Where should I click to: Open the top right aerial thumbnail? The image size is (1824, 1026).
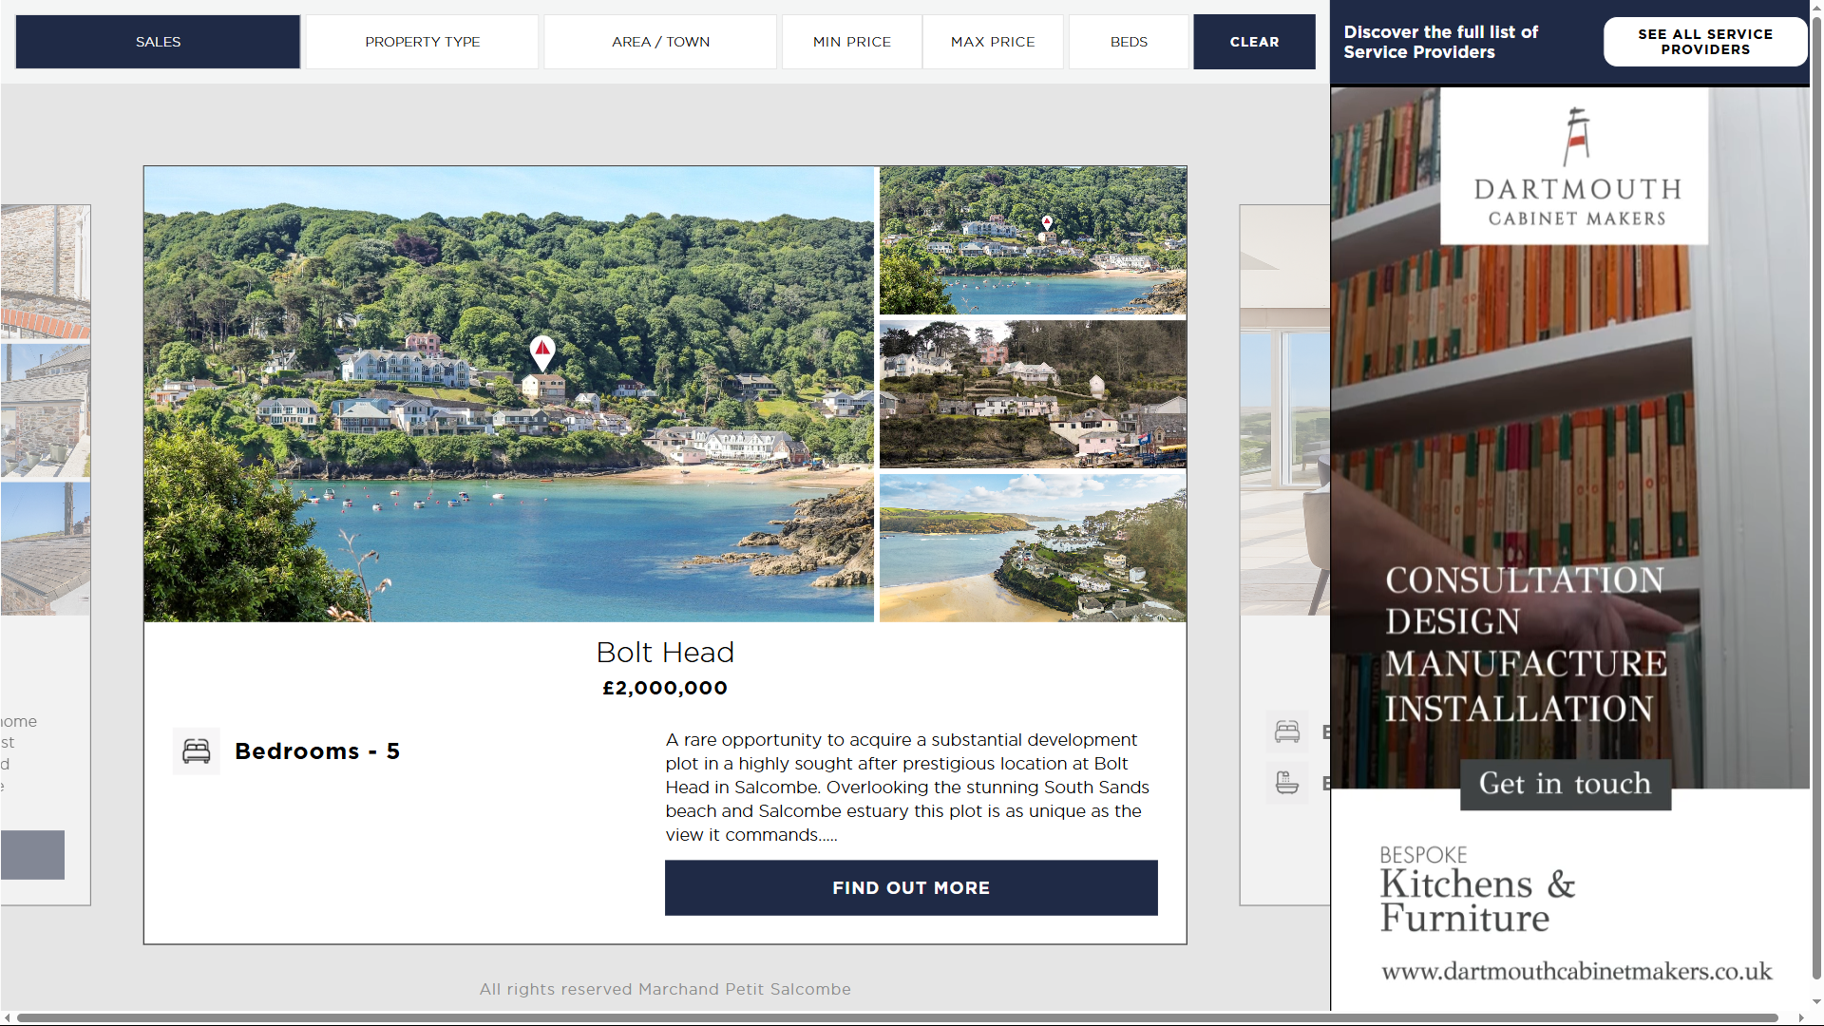coord(1033,240)
